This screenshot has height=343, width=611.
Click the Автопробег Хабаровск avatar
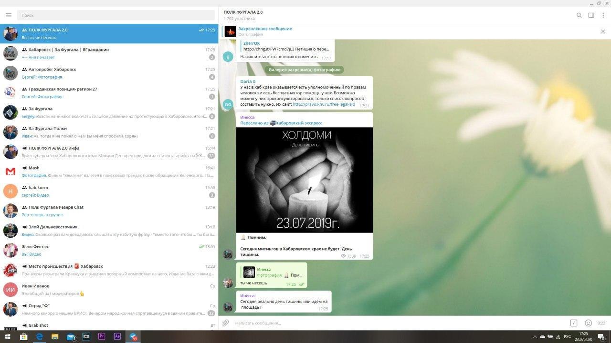tap(11, 73)
